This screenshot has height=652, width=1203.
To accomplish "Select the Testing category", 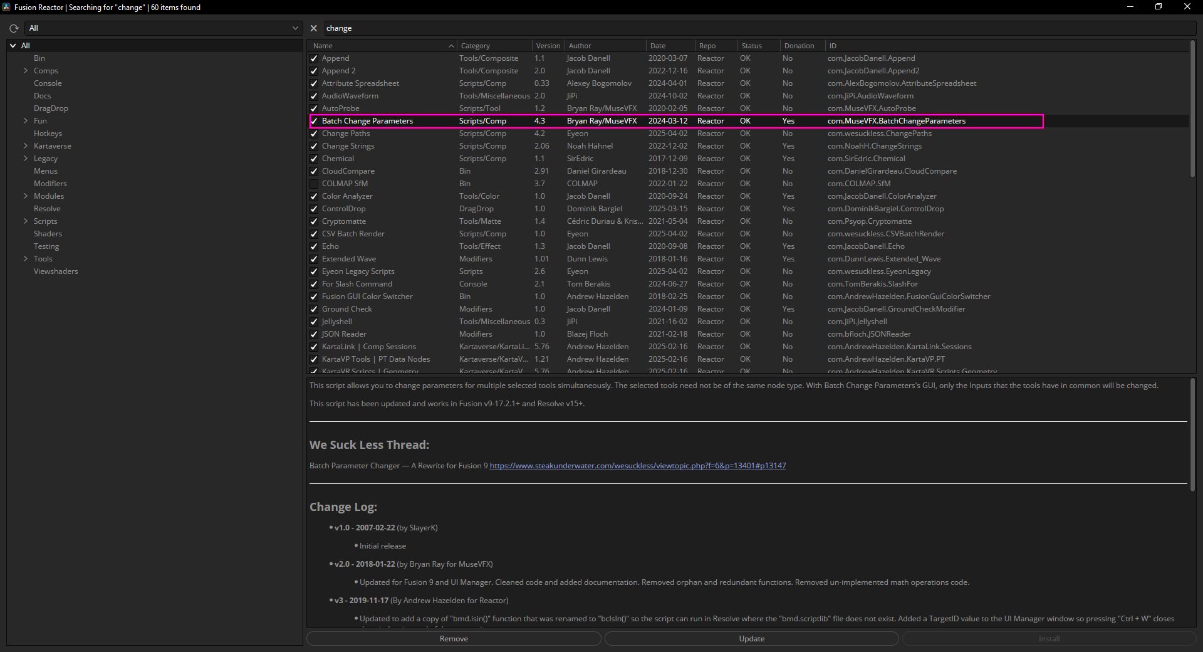I will (x=46, y=246).
